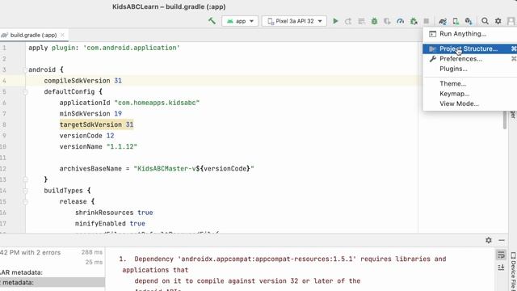Click the Make Project hammer icon

coord(212,21)
